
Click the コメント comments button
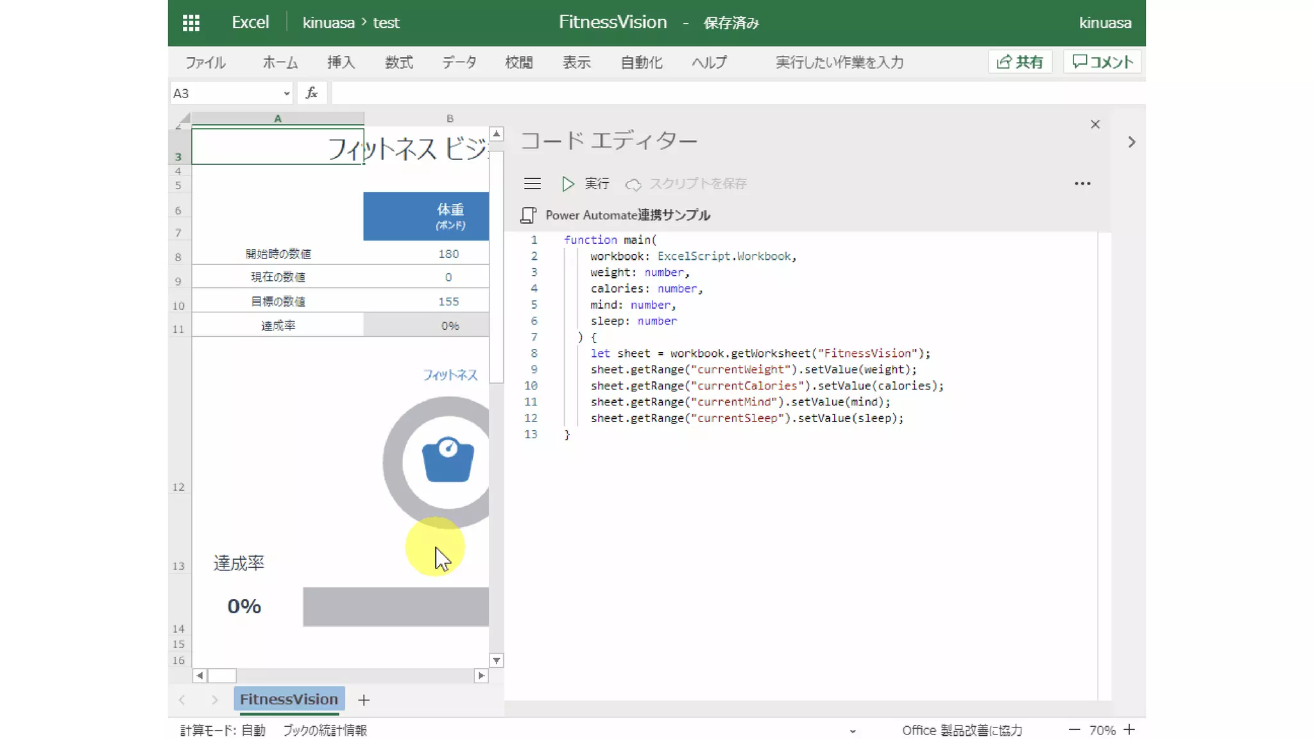tap(1102, 62)
